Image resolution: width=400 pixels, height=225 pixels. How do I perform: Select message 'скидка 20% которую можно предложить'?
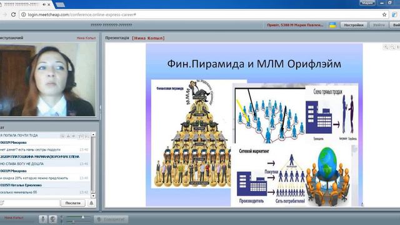pyautogui.click(x=34, y=178)
